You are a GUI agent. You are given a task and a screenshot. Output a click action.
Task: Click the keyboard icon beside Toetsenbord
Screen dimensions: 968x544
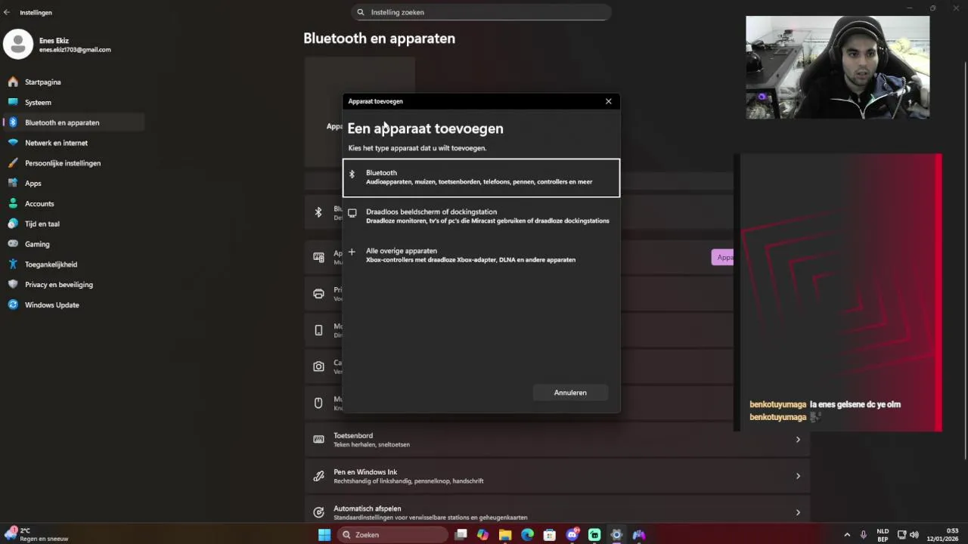(318, 439)
